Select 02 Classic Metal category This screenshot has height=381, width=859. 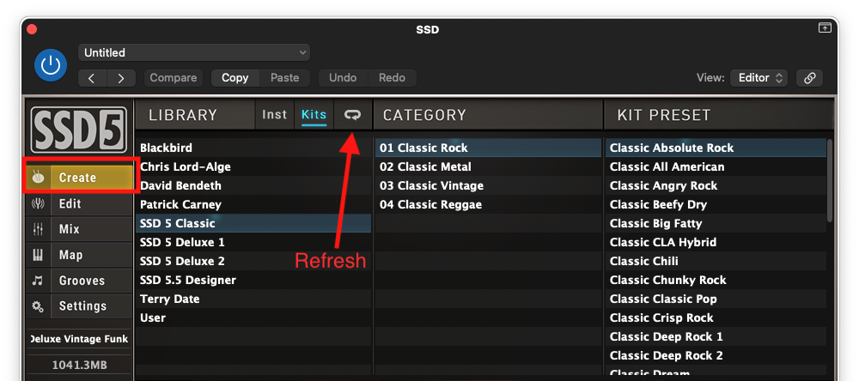(x=488, y=166)
